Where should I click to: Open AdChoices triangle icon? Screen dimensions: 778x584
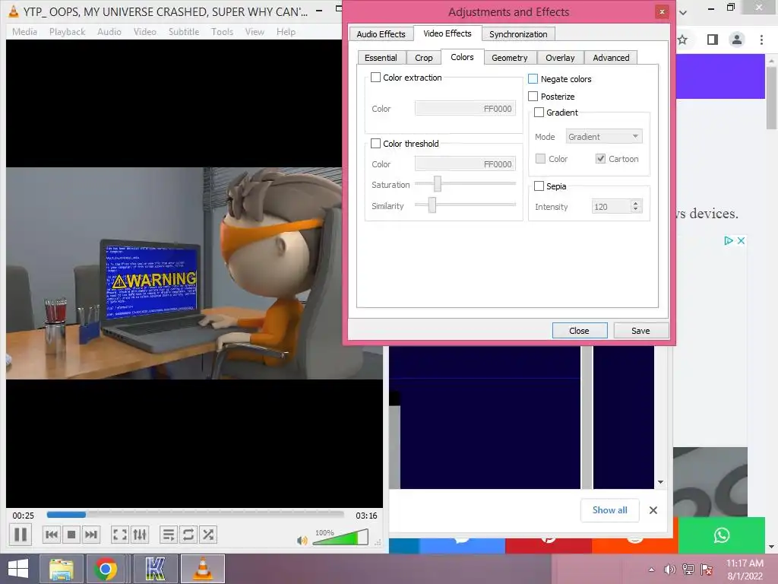point(729,240)
